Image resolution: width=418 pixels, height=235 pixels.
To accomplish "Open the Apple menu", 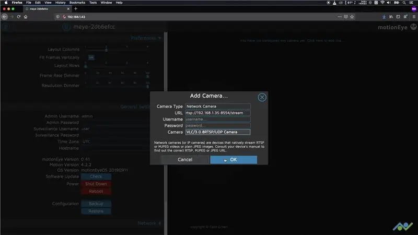I will coord(6,3).
